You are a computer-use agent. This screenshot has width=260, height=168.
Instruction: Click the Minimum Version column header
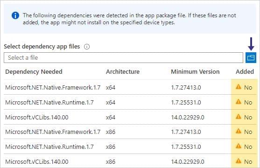[195, 72]
